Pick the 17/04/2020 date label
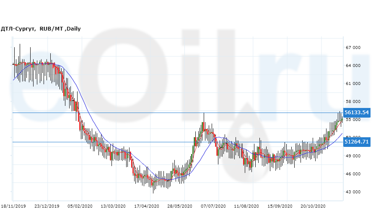381x213 pixels. coord(147,206)
